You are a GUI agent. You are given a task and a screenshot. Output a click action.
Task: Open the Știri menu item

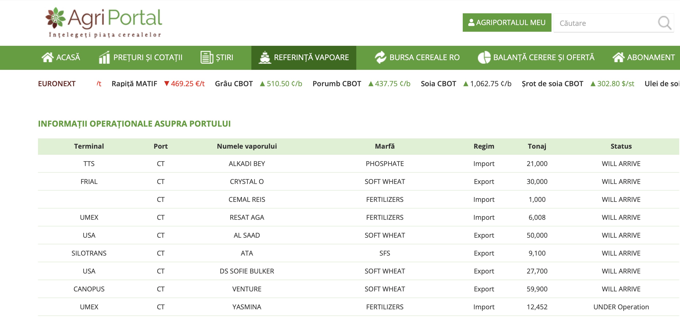tap(224, 57)
